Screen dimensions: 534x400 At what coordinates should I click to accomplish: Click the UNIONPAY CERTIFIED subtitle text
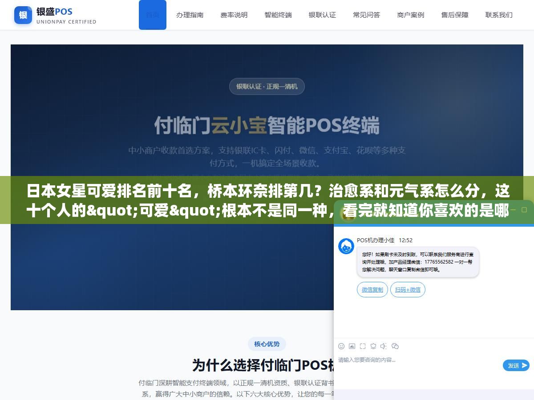(66, 22)
